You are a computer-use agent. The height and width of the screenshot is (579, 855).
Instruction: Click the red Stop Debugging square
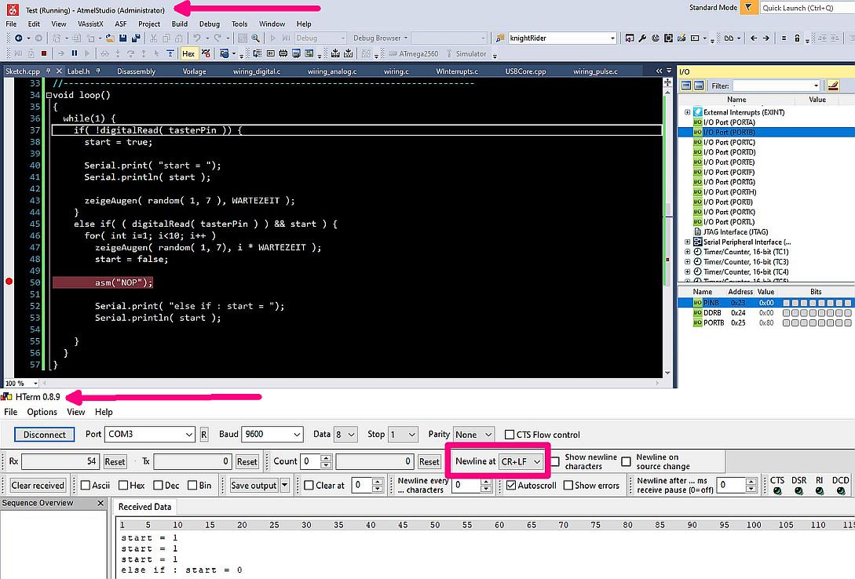[44, 53]
